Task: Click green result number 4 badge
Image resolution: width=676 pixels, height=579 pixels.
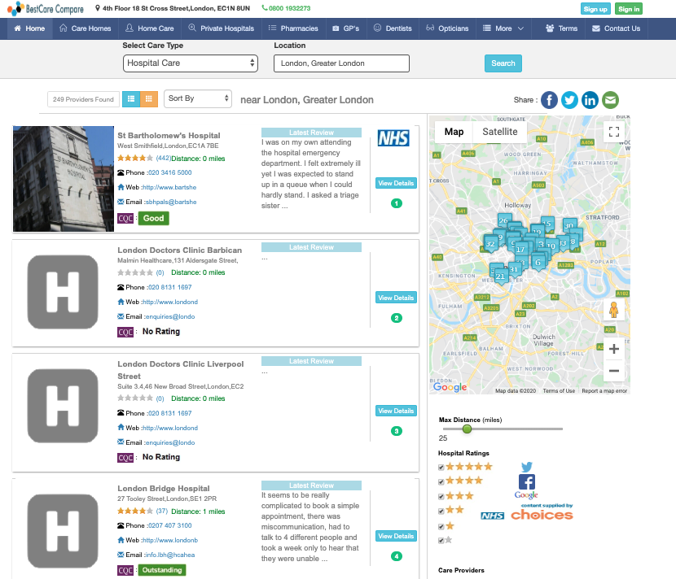Action: pyautogui.click(x=396, y=556)
